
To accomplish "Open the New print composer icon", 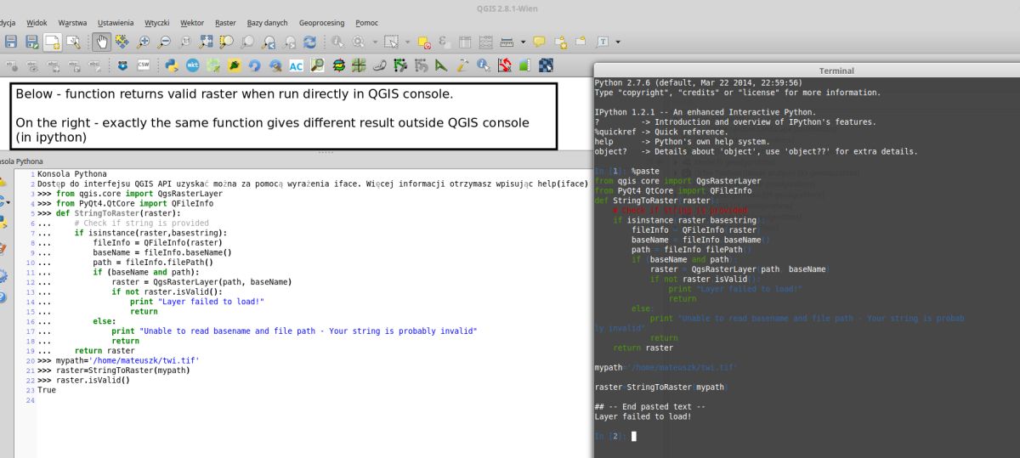I will coord(53,41).
